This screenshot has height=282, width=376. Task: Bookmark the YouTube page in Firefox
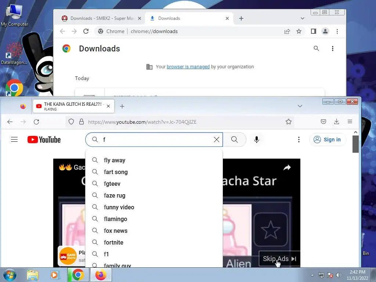289,122
